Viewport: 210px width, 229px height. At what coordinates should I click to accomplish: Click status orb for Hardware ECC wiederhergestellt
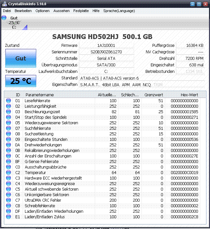pyautogui.click(x=8, y=178)
